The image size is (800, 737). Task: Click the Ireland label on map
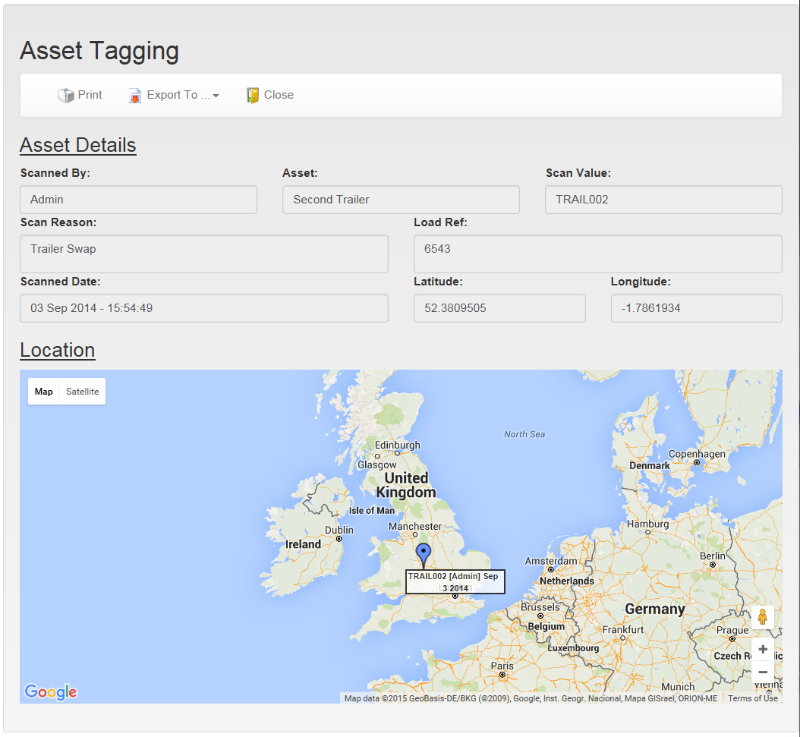(x=303, y=544)
